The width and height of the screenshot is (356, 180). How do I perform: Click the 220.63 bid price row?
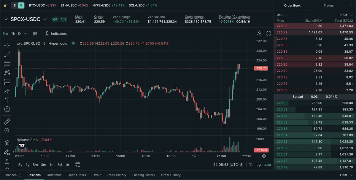(315, 103)
